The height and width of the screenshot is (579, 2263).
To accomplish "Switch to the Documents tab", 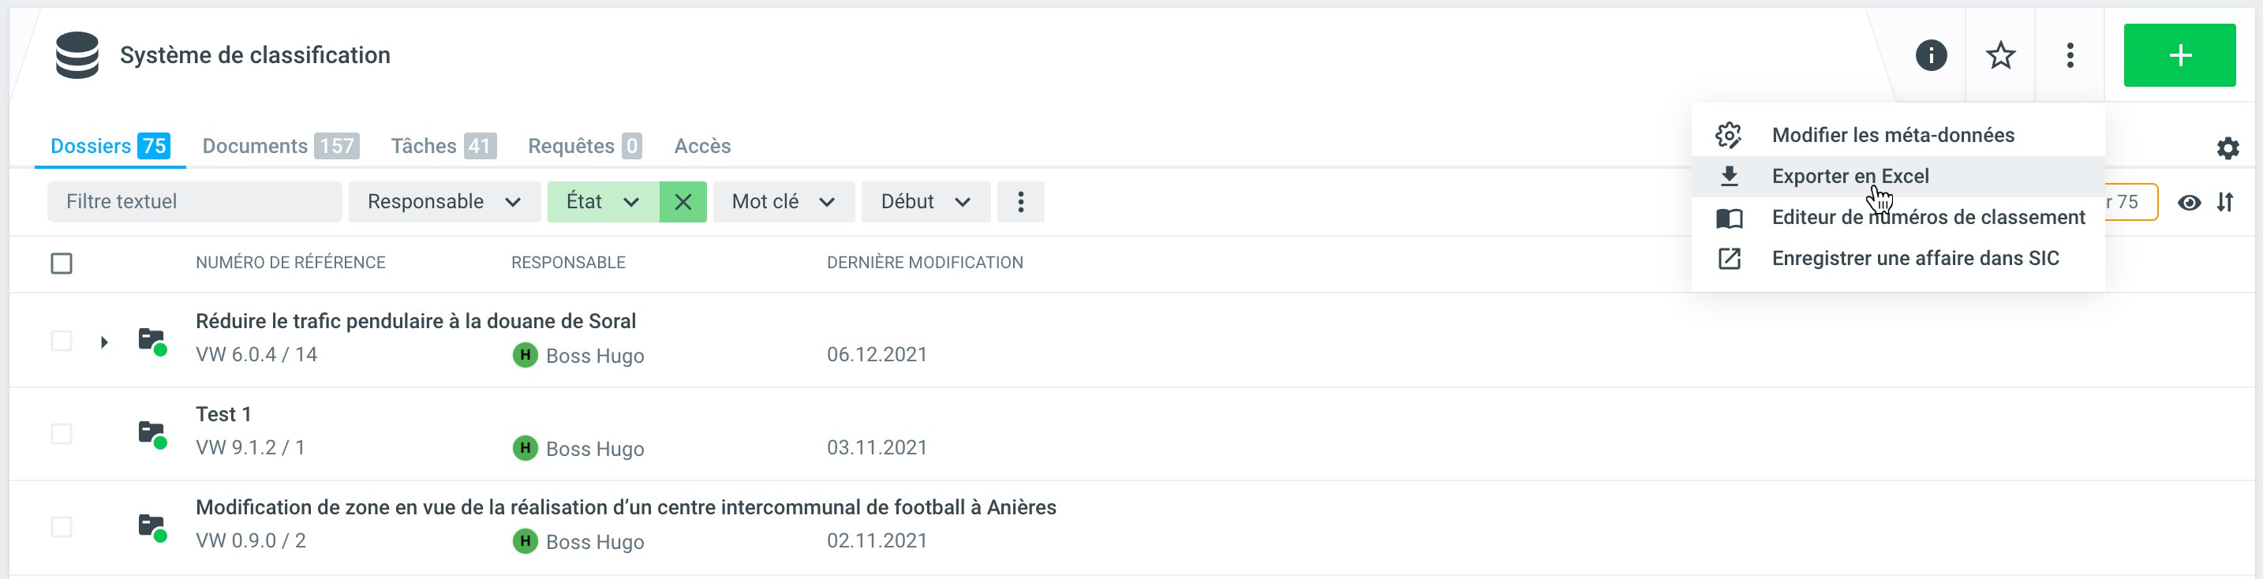I will [x=279, y=146].
